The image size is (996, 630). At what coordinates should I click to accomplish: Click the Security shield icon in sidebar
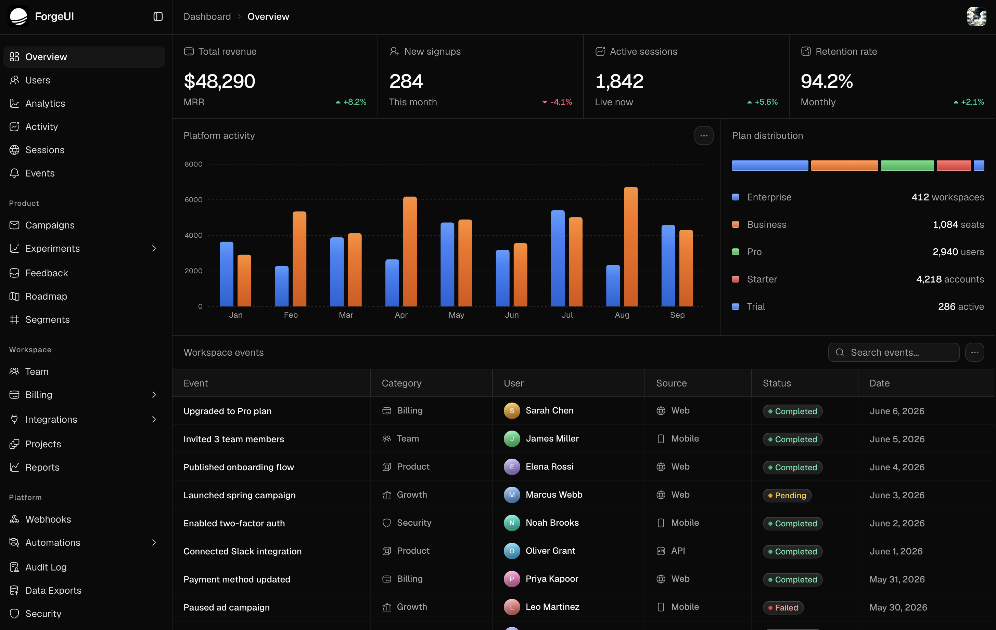14,614
